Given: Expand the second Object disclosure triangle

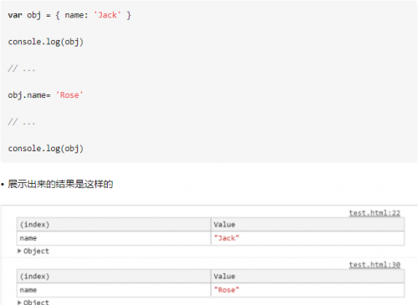Looking at the screenshot, I should coord(19,302).
